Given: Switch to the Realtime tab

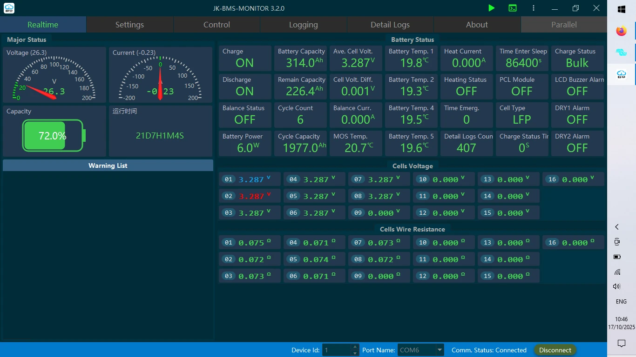Looking at the screenshot, I should click(x=43, y=25).
